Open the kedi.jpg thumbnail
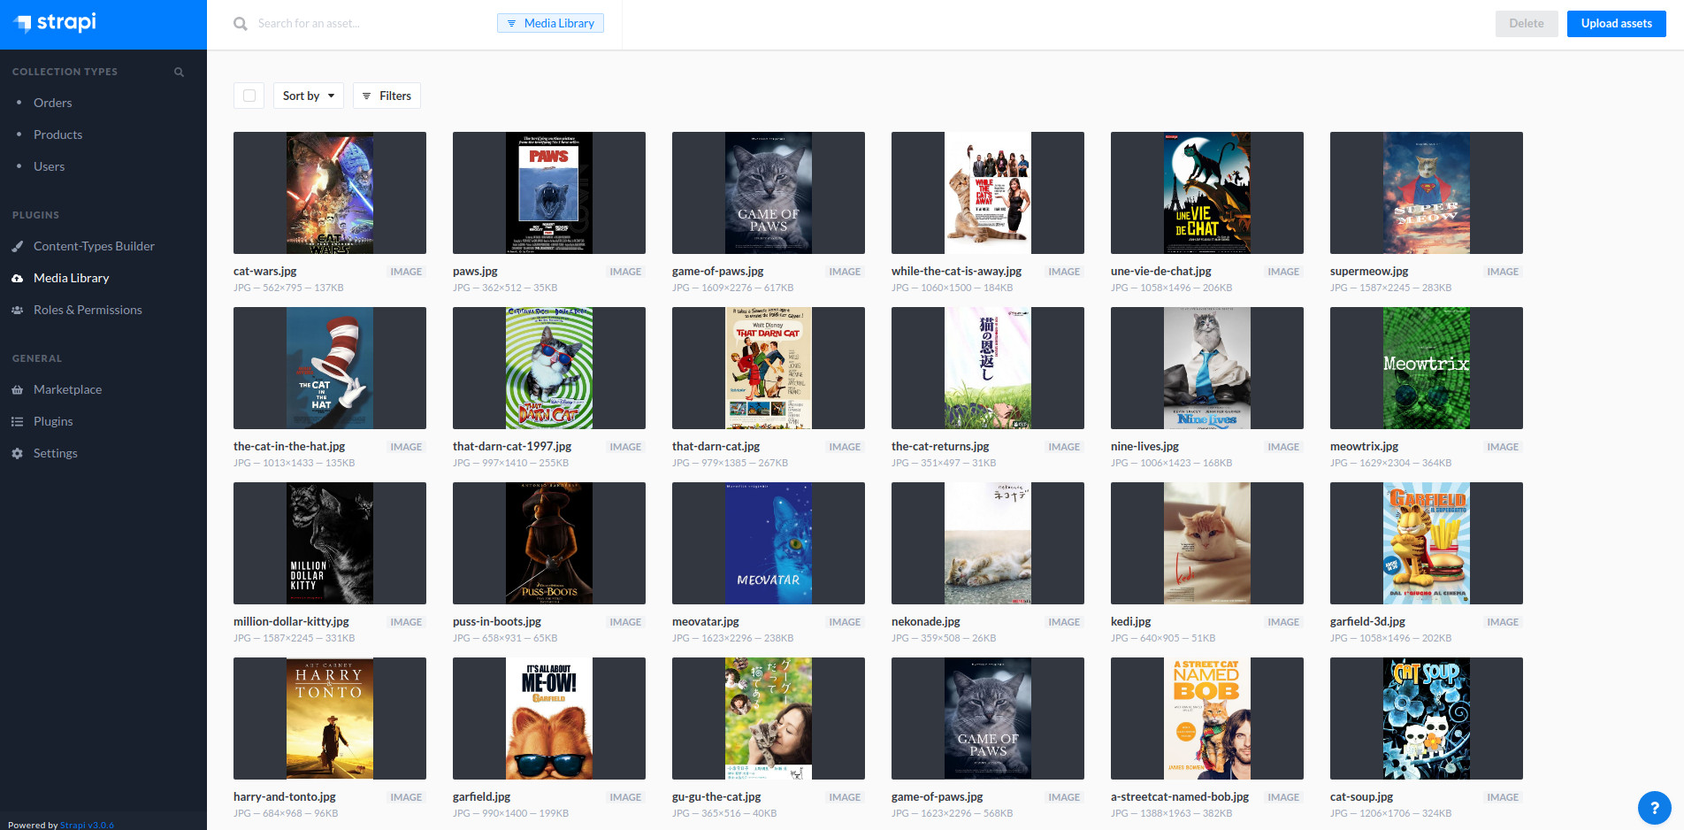 coord(1207,543)
